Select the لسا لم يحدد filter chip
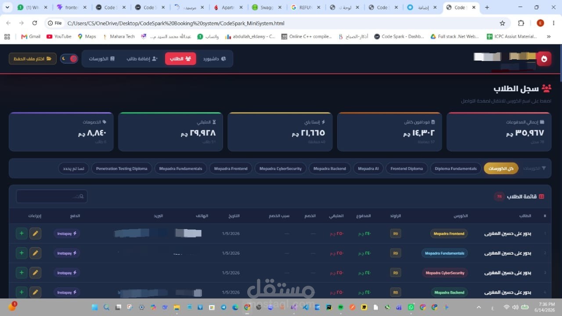 [x=74, y=169]
